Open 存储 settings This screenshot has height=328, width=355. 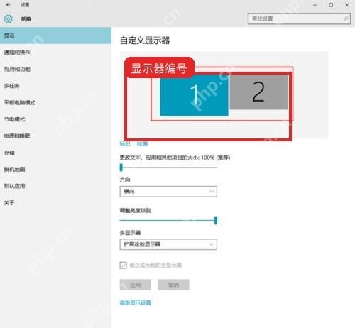click(x=55, y=153)
